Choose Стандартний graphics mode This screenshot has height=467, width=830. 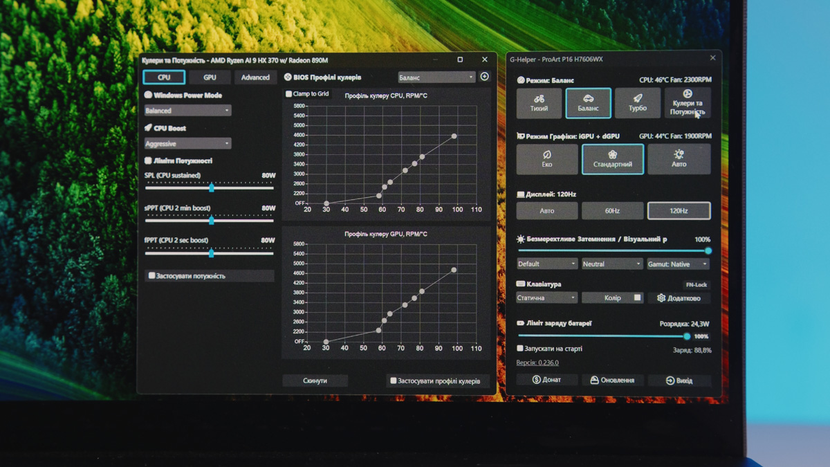coord(613,159)
